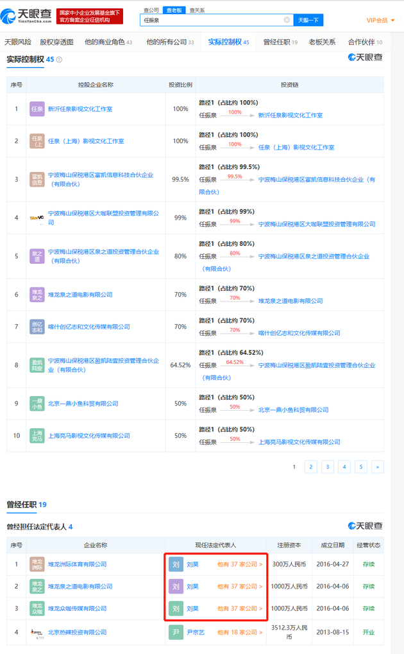The width and height of the screenshot is (404, 654).
Task: Click the 富凯信息 company logo icon
Action: pos(37,179)
